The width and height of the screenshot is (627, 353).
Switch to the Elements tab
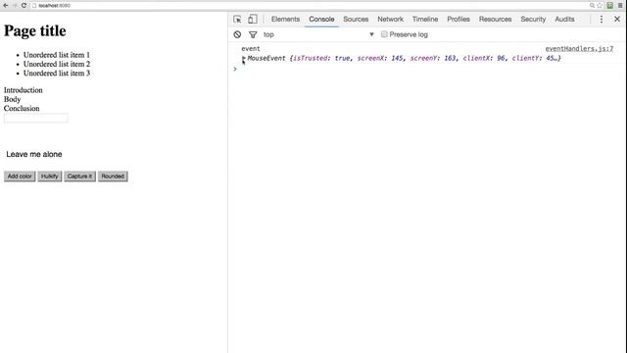(x=285, y=20)
